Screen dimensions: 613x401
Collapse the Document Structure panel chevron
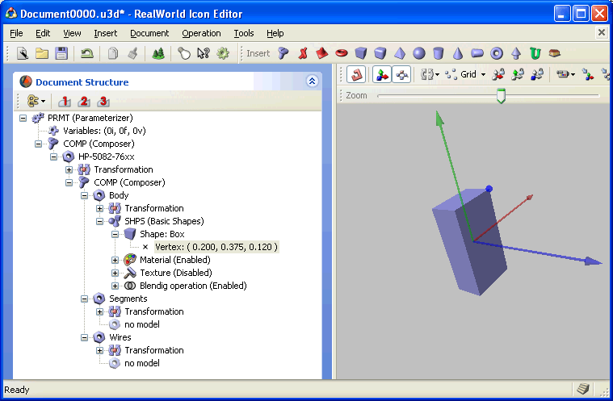point(312,81)
